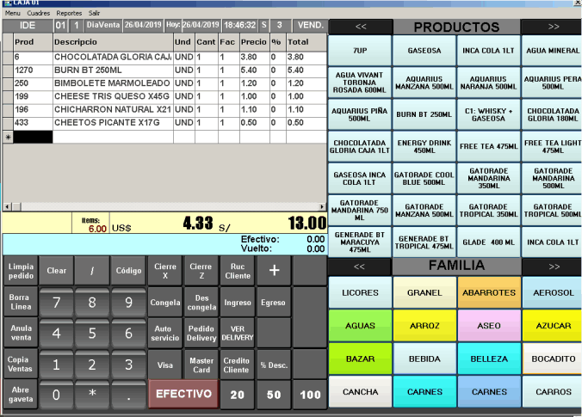
Task: Go to previous products page arrow
Action: pos(361,27)
